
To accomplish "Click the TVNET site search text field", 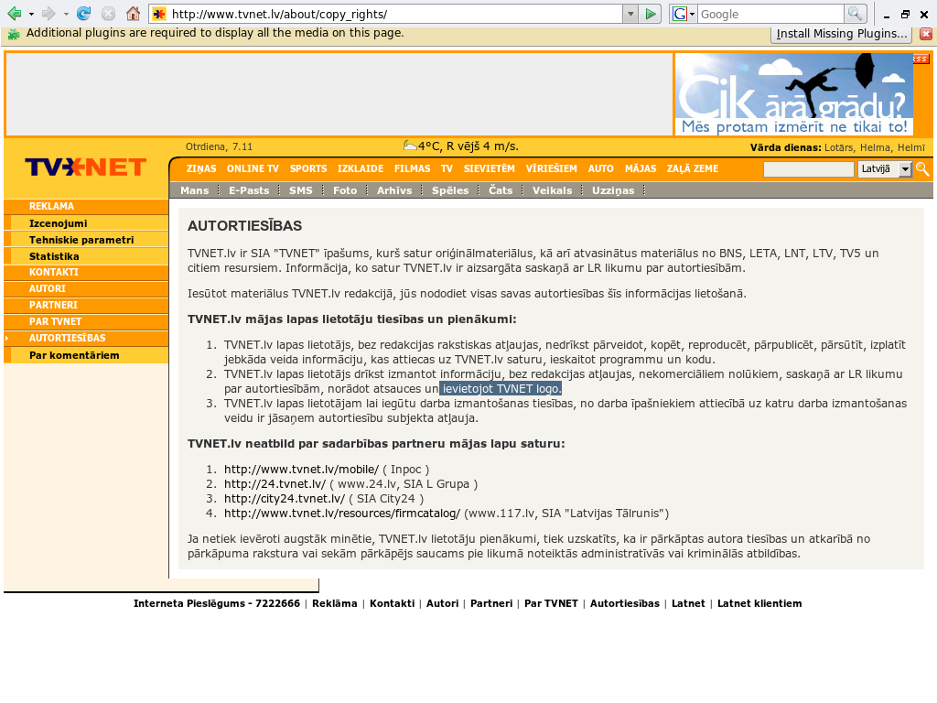I will tap(808, 169).
